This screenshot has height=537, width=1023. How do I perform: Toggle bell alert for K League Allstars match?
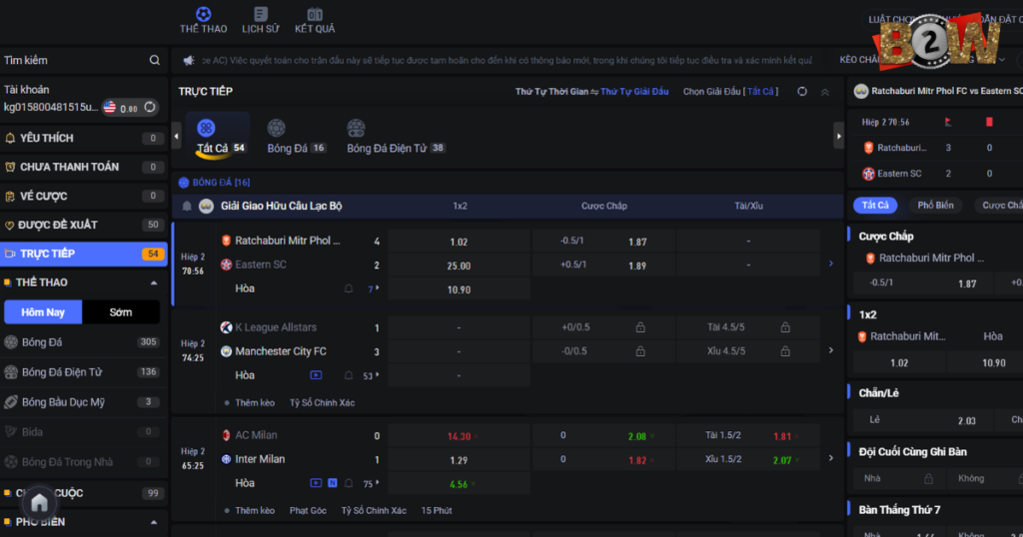point(349,375)
